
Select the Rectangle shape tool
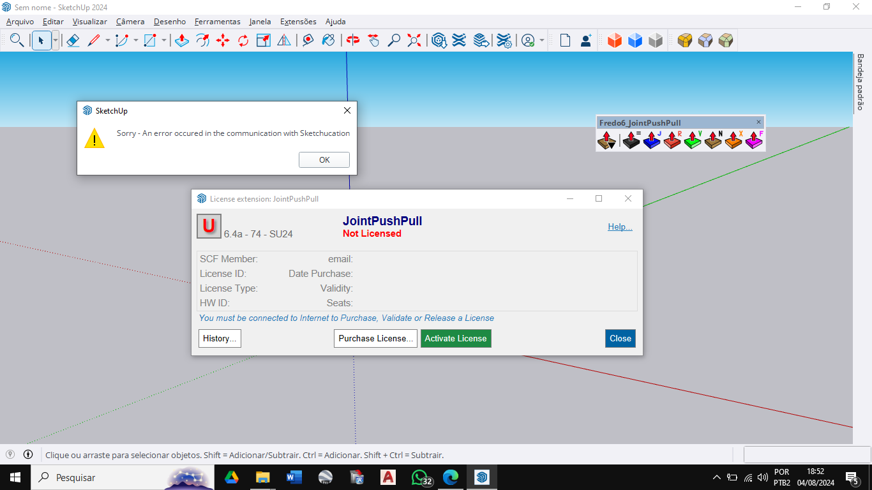pyautogui.click(x=150, y=40)
